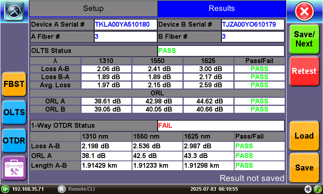Select the A Fiber number field
Screen dimensions: 323x194
[x=125, y=37]
